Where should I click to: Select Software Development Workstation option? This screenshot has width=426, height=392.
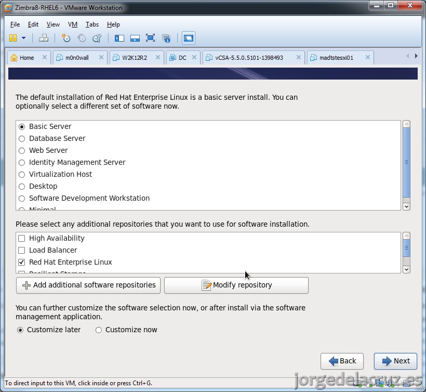point(22,199)
